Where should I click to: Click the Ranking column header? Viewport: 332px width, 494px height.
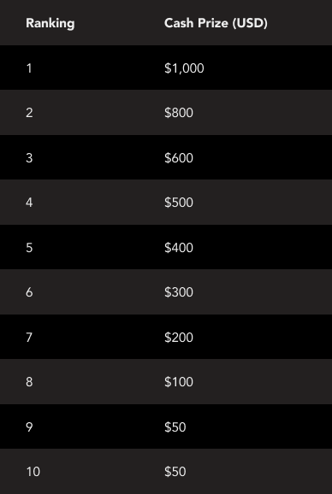(x=50, y=24)
